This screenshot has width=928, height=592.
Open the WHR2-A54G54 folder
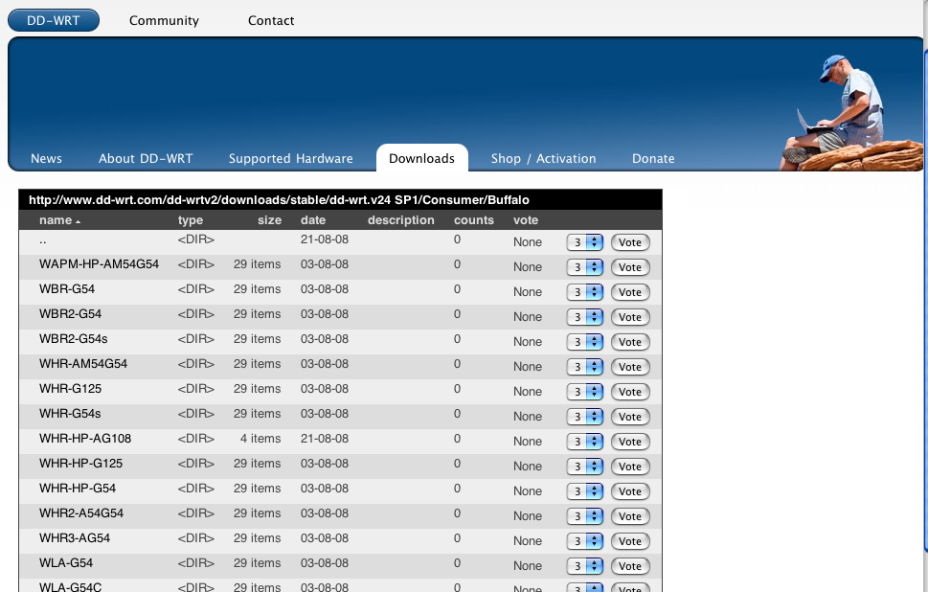point(81,513)
